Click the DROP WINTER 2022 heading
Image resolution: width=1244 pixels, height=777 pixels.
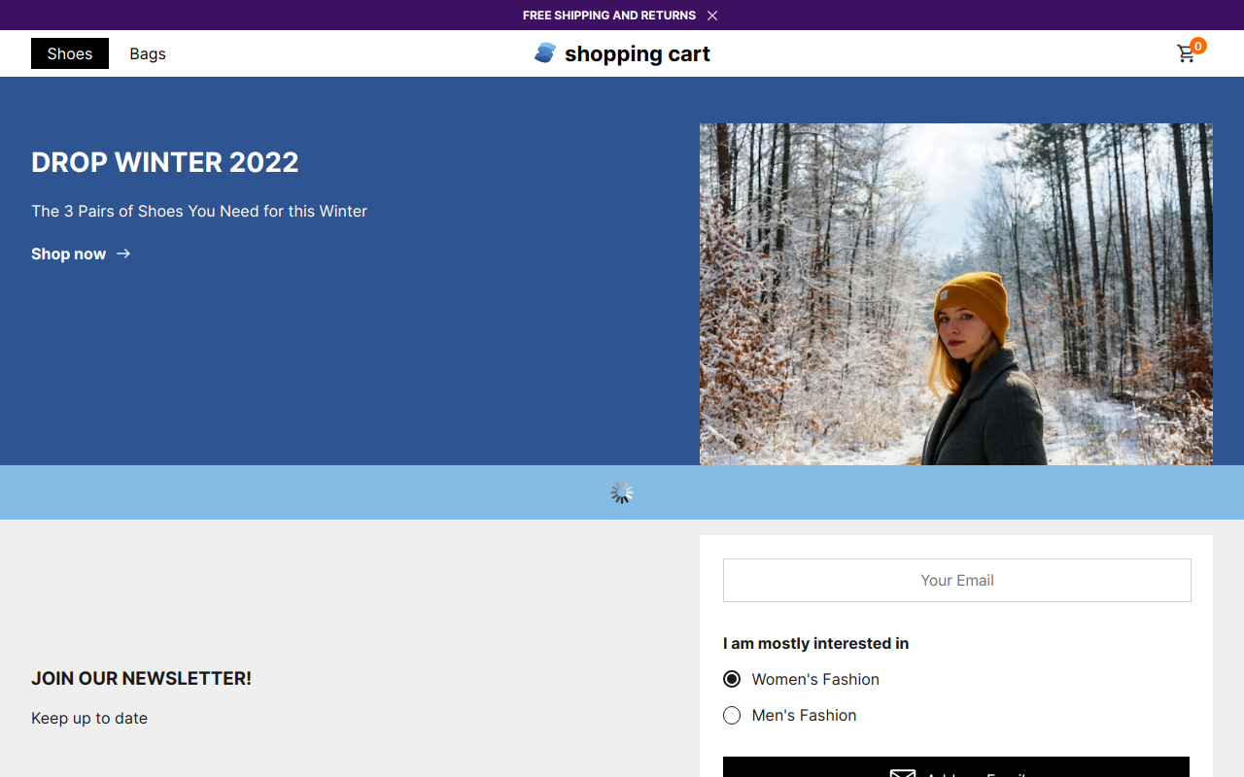point(164,162)
